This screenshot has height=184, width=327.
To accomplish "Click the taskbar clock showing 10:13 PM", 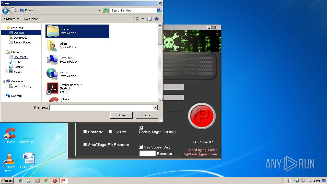I will (x=314, y=181).
